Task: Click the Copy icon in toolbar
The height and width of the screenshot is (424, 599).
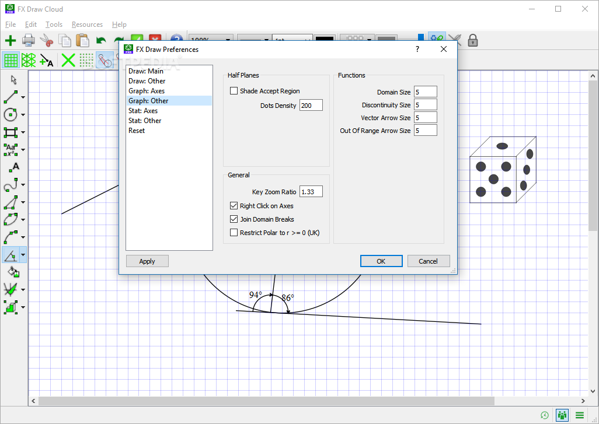Action: [x=65, y=40]
